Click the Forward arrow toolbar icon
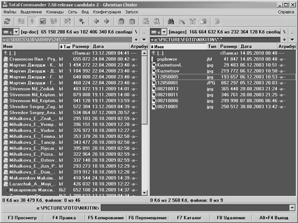This screenshot has width=298, height=223. coord(106,21)
